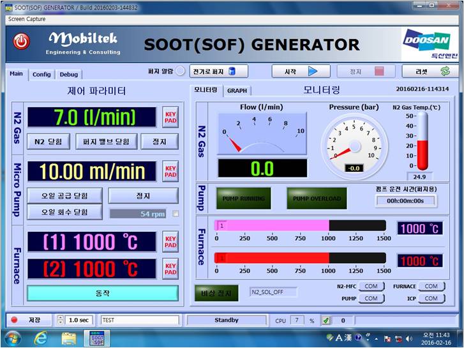
Task: Open the Screen Capture menu
Action: tap(27, 19)
